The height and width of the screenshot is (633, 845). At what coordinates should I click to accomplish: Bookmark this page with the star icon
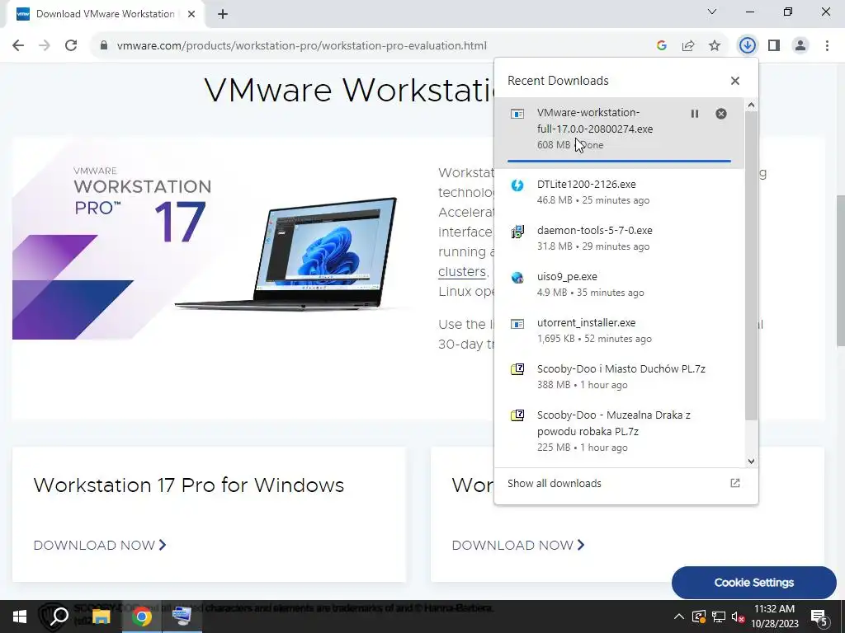(715, 46)
